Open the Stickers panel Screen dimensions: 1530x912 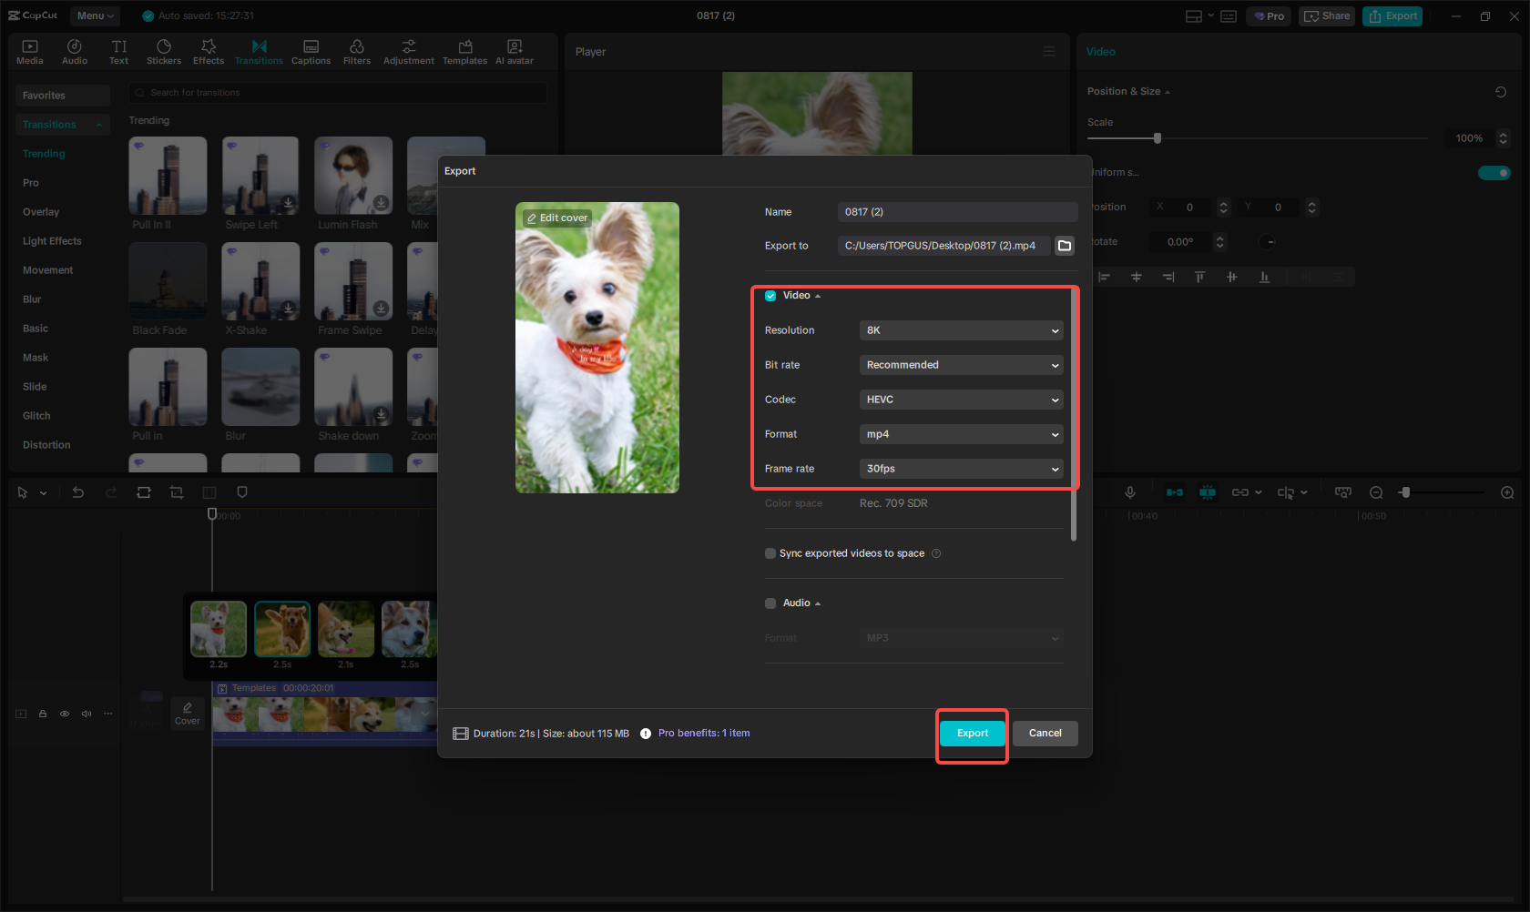[x=164, y=51]
